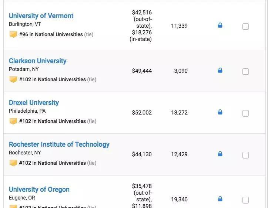Select the Drexel University compare checkbox

[245, 113]
